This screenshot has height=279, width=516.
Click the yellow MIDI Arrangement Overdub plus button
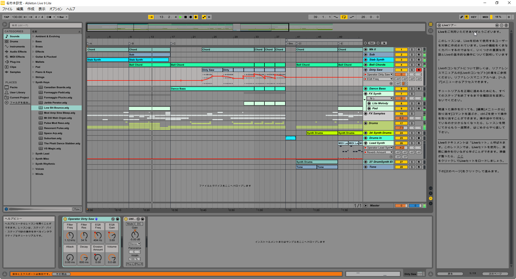[196, 17]
